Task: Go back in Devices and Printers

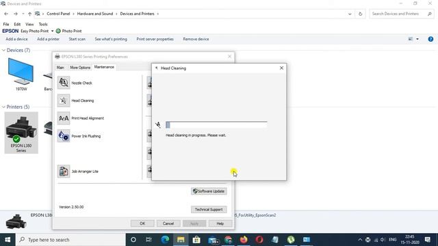Action: [6, 14]
